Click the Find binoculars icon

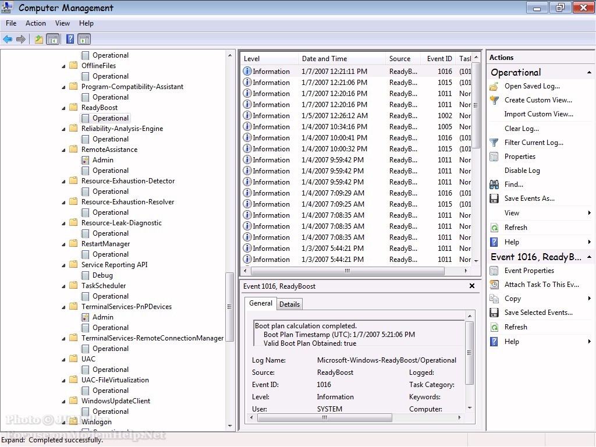pos(494,185)
